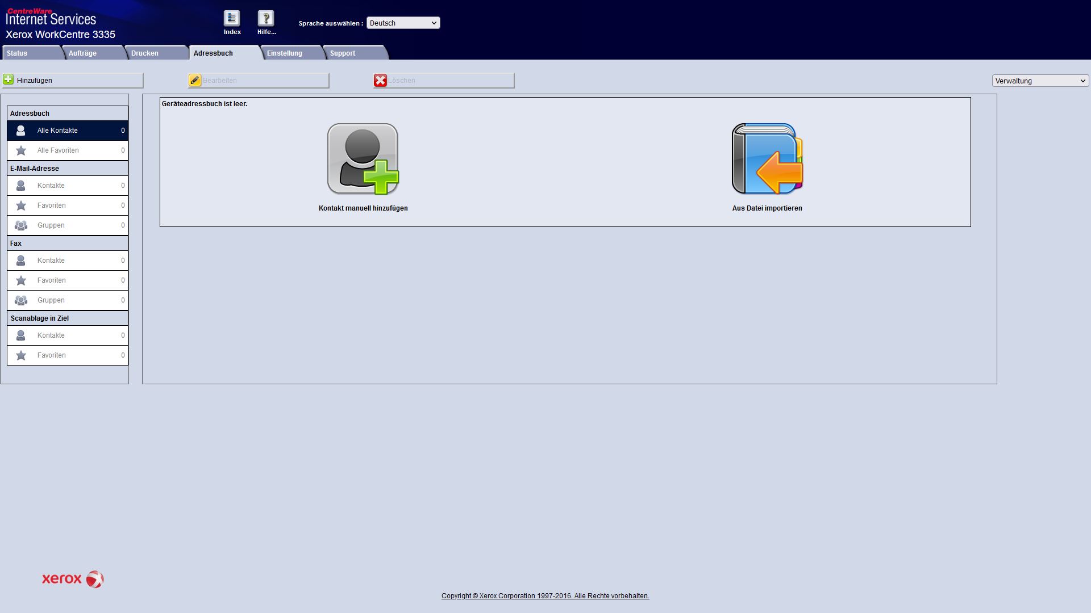Go to the Aufträge tab
This screenshot has height=613, width=1091.
pos(82,53)
